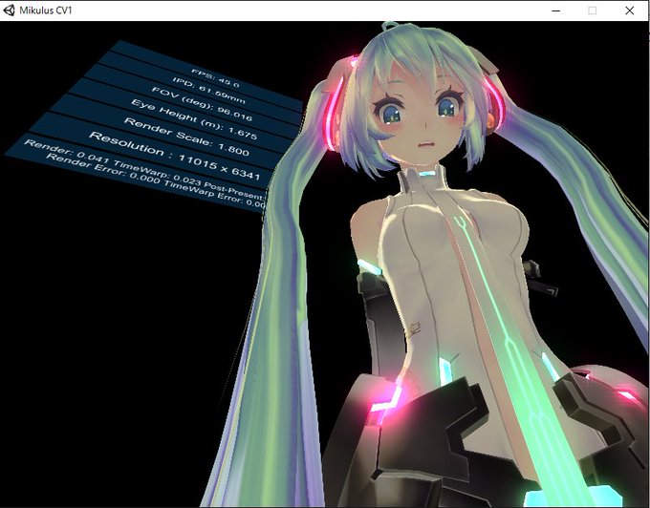The image size is (650, 508).
Task: Click the 'Render: 0.041 TimeWarp' latency row
Action: pyautogui.click(x=145, y=170)
